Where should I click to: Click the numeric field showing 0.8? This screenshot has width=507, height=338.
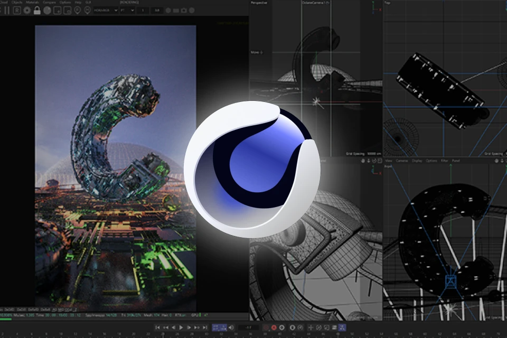click(157, 11)
